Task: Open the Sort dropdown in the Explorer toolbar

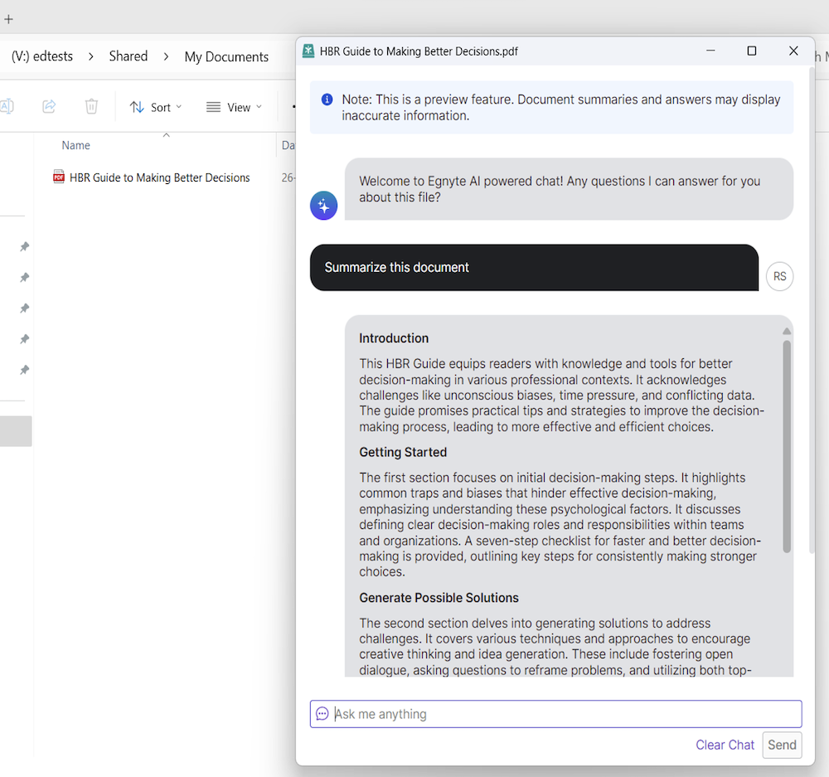Action: pos(156,107)
